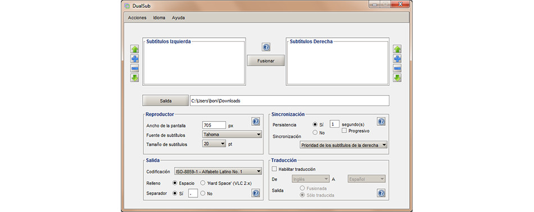This screenshot has width=534, height=212.
Task: Click the Ancho de la pantalla field
Action: tap(214, 125)
